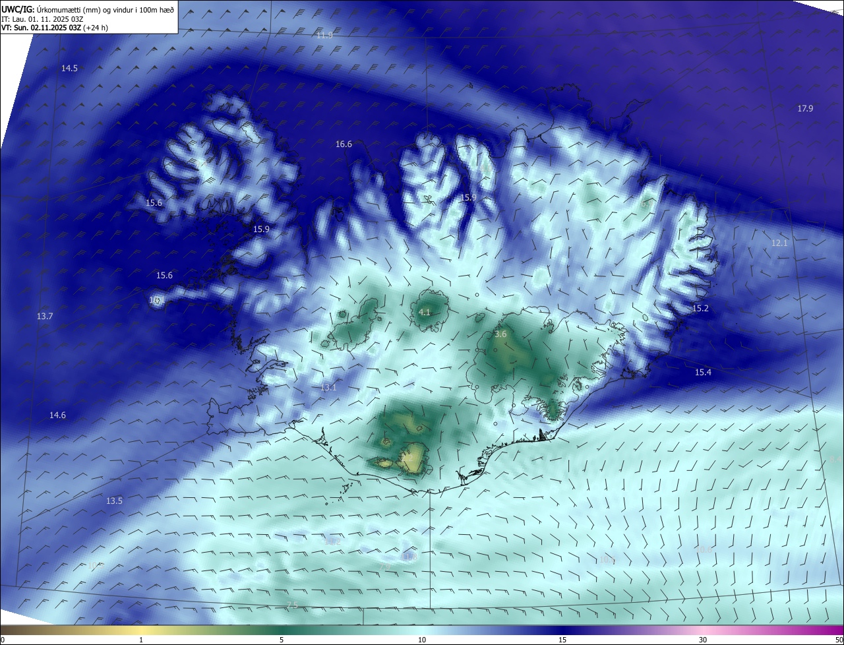Viewport: 844px width, 645px height.
Task: Select the 14.6 value label
Action: [57, 415]
